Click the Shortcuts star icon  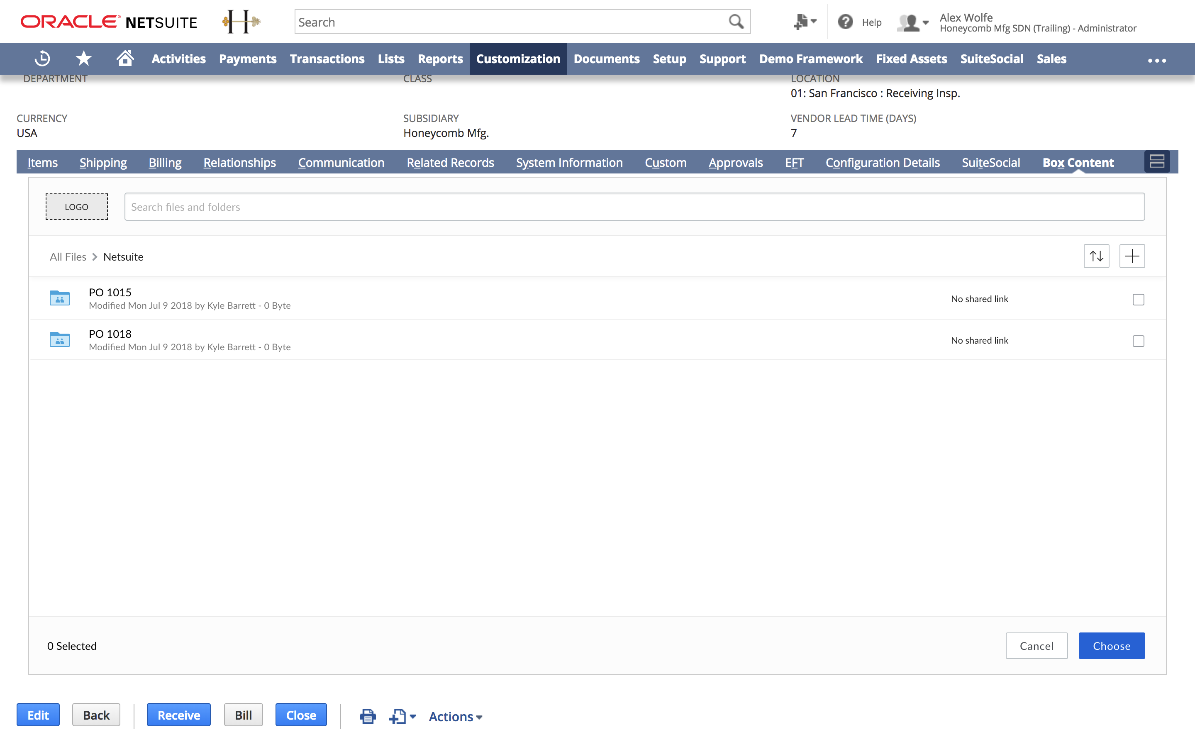(83, 59)
